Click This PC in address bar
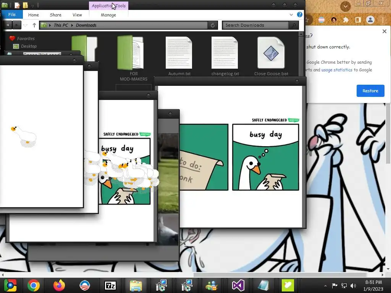The image size is (391, 293). tap(61, 25)
